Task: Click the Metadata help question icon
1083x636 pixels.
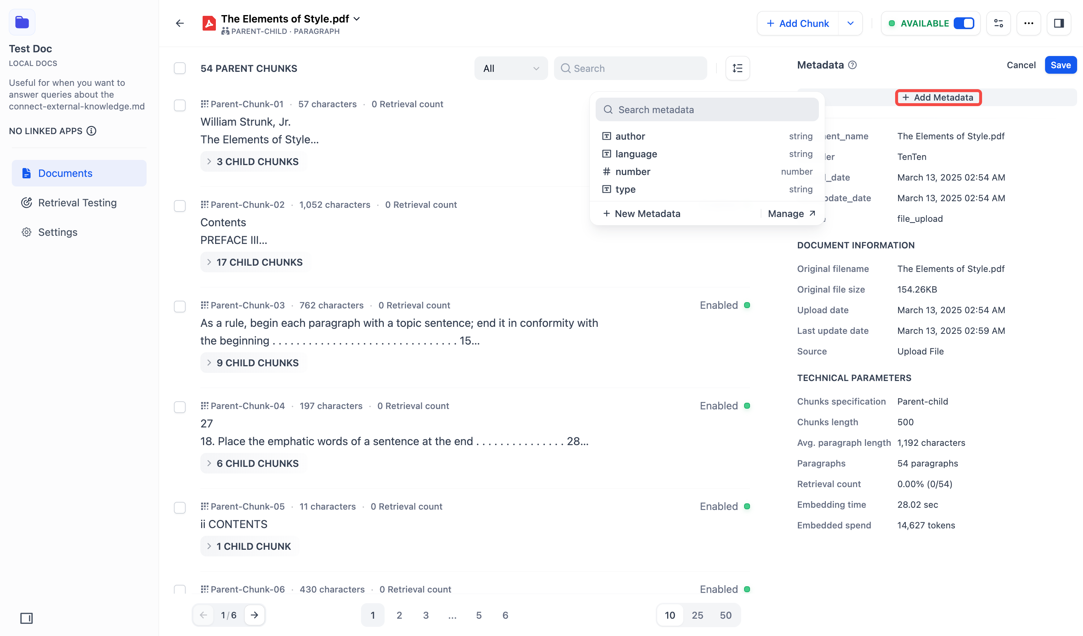Action: [x=852, y=65]
